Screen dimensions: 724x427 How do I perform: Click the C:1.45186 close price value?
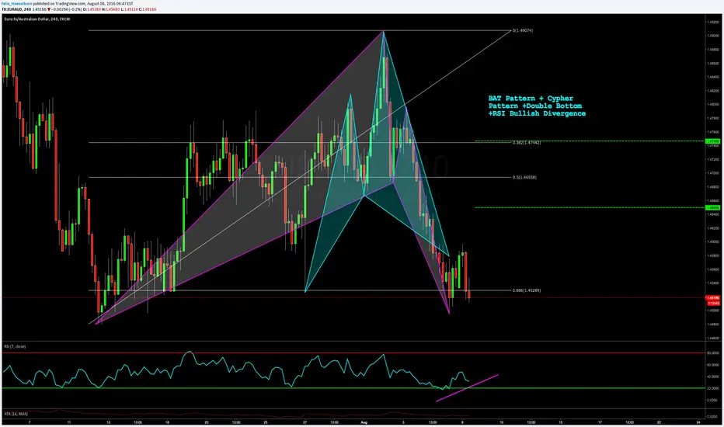pos(148,9)
